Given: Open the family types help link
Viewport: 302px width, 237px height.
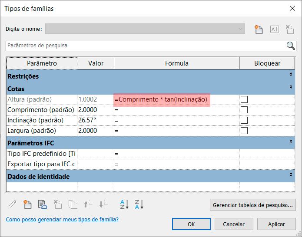Looking at the screenshot, I should pyautogui.click(x=62, y=220).
